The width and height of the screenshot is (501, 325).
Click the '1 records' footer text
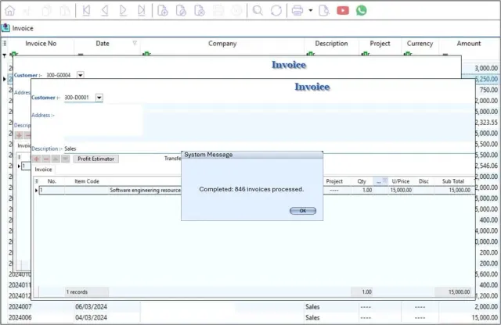(77, 292)
